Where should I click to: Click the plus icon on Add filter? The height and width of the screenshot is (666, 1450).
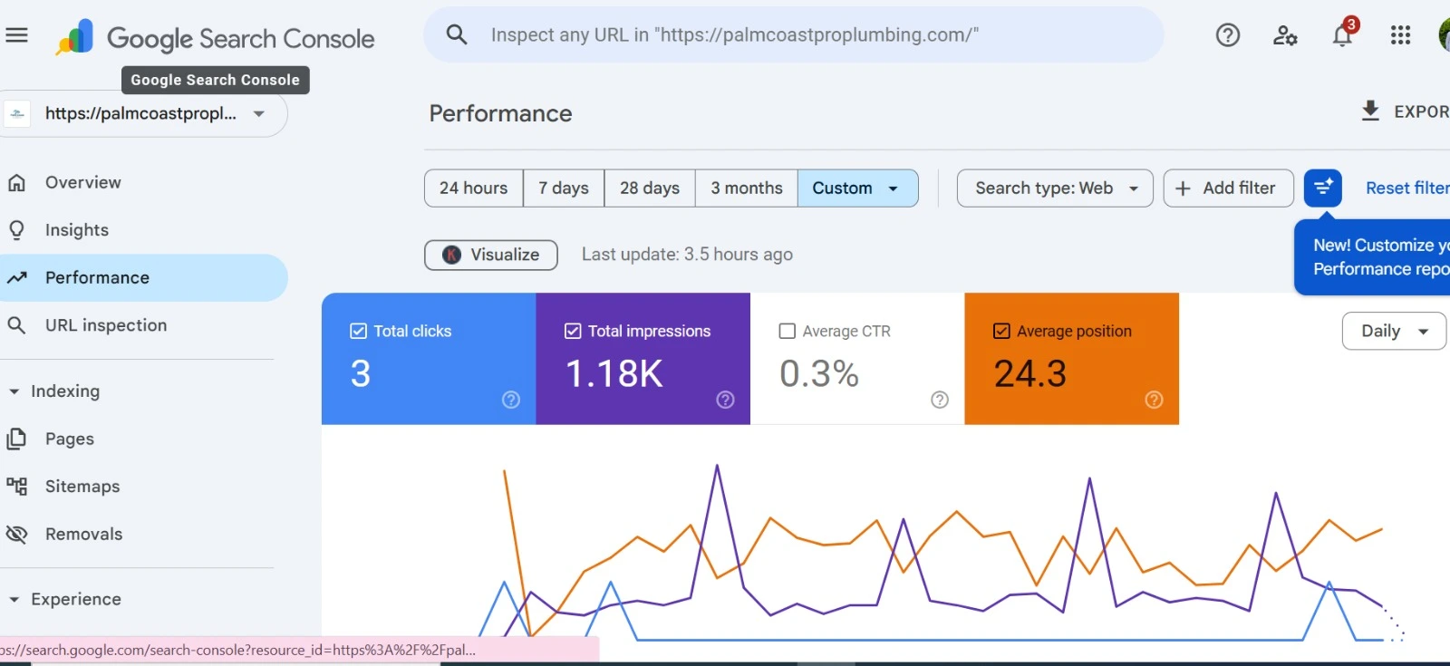(x=1183, y=188)
